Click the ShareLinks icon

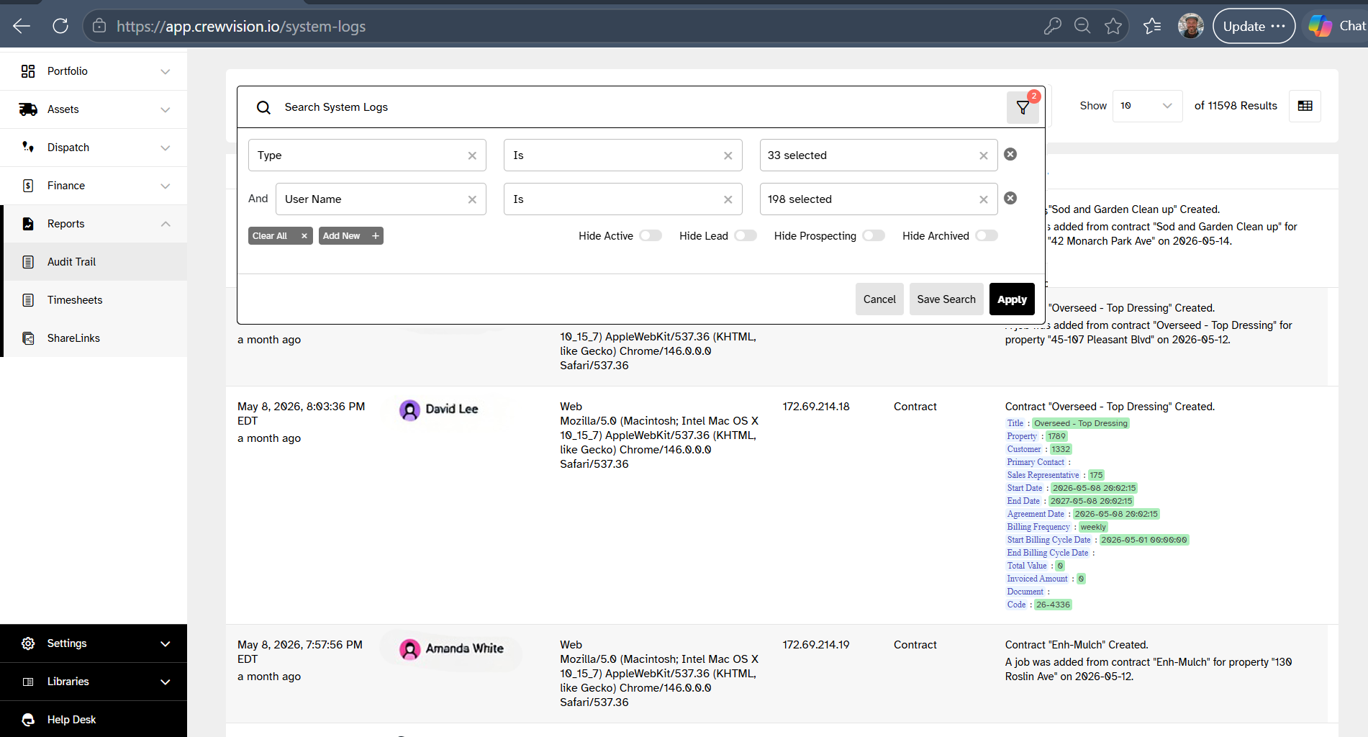(x=28, y=338)
